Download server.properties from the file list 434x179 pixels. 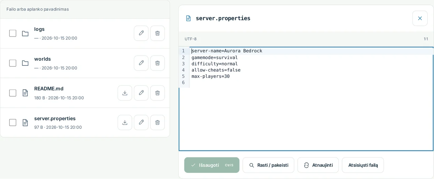pos(125,122)
